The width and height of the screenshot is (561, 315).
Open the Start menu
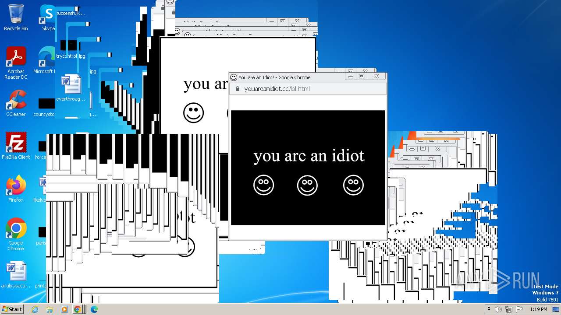12,309
